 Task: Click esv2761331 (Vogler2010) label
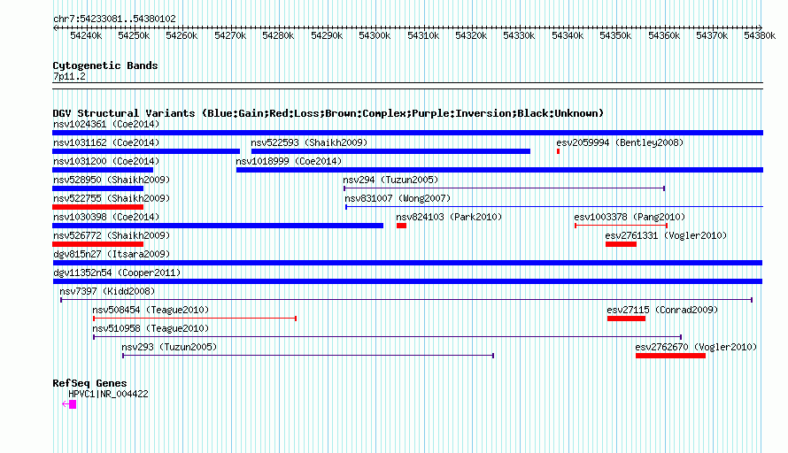(x=666, y=235)
